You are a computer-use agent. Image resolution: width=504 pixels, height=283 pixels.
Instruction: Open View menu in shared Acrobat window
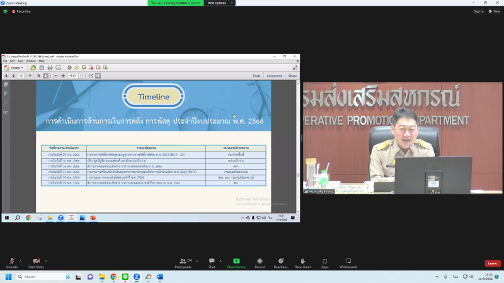pyautogui.click(x=20, y=61)
